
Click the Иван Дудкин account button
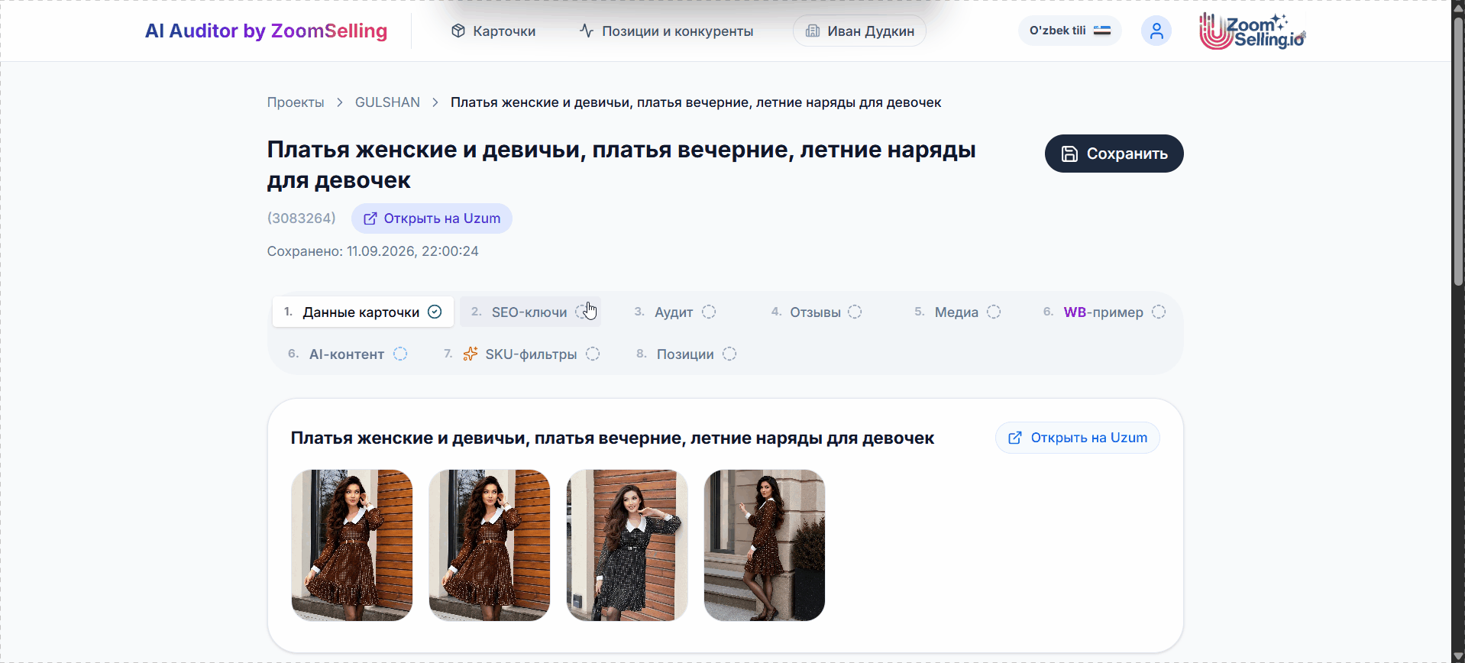pyautogui.click(x=859, y=31)
